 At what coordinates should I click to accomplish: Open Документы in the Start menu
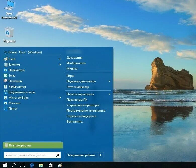pos(74,58)
